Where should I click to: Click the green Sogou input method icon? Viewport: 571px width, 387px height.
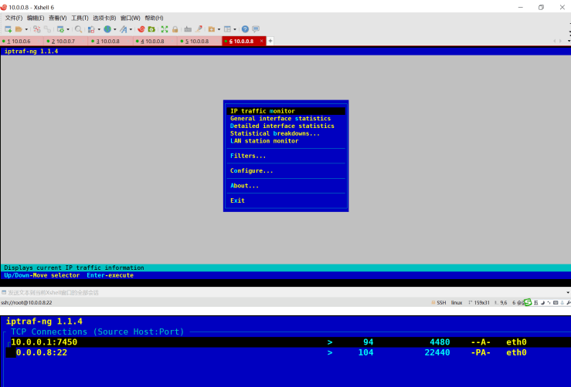tap(528, 302)
